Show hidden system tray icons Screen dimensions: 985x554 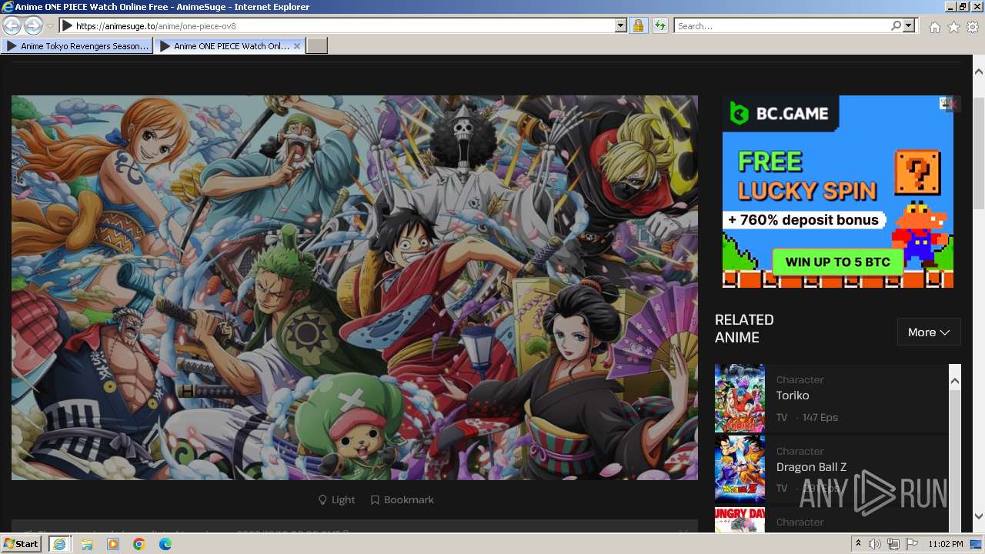click(x=858, y=544)
